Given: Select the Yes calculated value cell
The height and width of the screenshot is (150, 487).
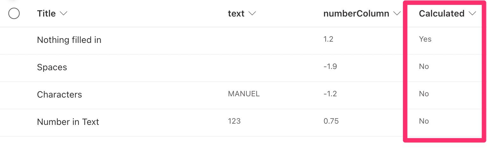Looking at the screenshot, I should (x=425, y=39).
